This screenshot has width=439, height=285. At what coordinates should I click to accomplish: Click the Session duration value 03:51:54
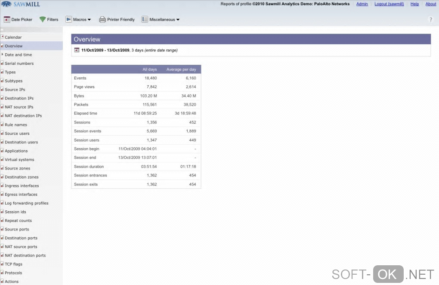pyautogui.click(x=149, y=167)
